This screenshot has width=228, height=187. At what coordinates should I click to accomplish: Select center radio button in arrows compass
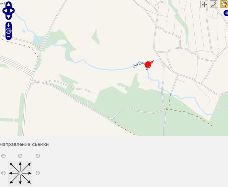click(20, 173)
